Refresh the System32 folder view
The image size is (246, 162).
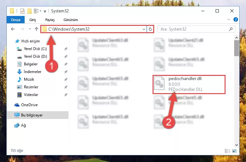[x=150, y=29]
